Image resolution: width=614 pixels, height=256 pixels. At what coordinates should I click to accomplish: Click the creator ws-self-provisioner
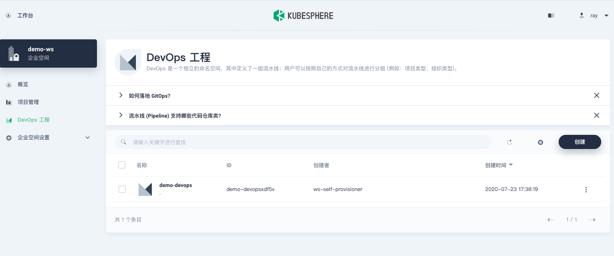click(x=338, y=189)
